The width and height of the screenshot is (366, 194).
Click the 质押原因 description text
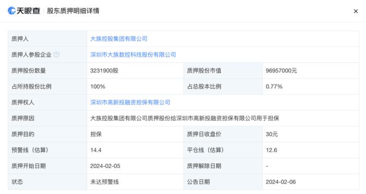click(185, 118)
